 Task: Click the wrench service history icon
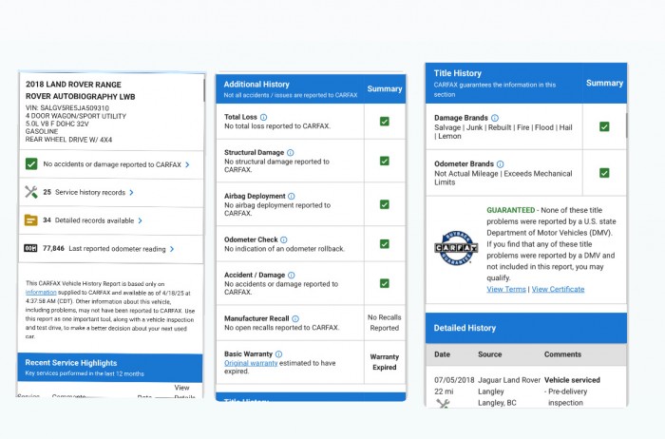click(30, 192)
